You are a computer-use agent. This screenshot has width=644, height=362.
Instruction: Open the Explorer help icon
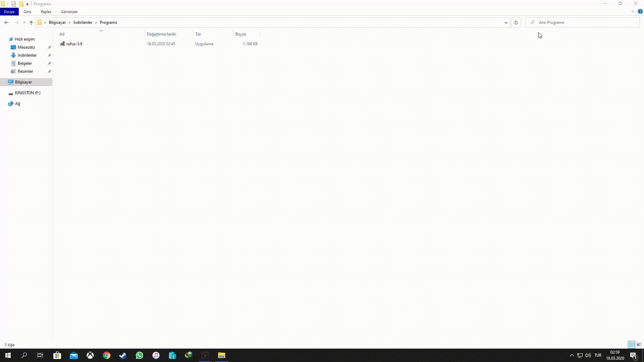click(640, 11)
